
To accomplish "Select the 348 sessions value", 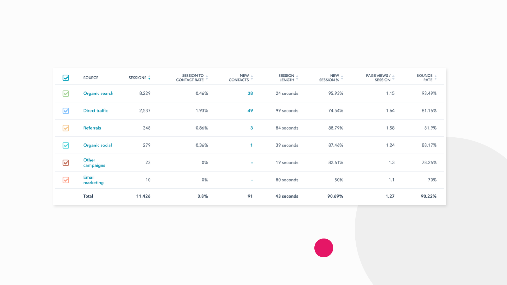I will pyautogui.click(x=147, y=128).
